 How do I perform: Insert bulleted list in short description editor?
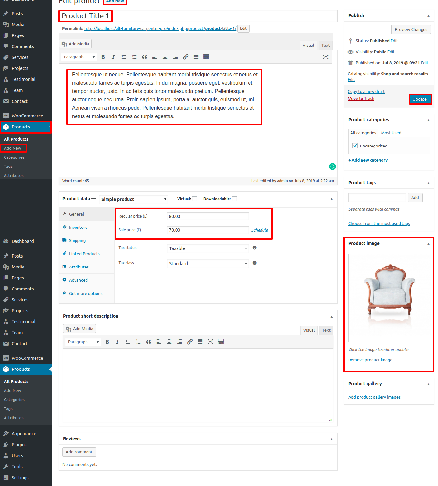(128, 342)
